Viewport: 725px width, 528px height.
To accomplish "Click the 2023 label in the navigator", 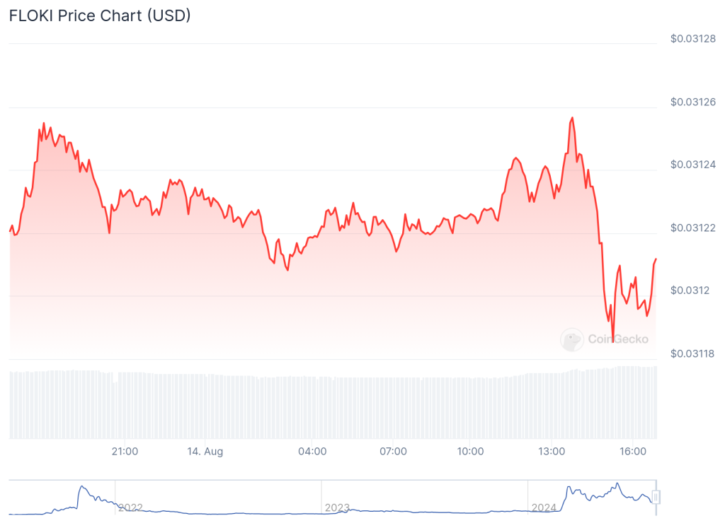I will point(337,508).
